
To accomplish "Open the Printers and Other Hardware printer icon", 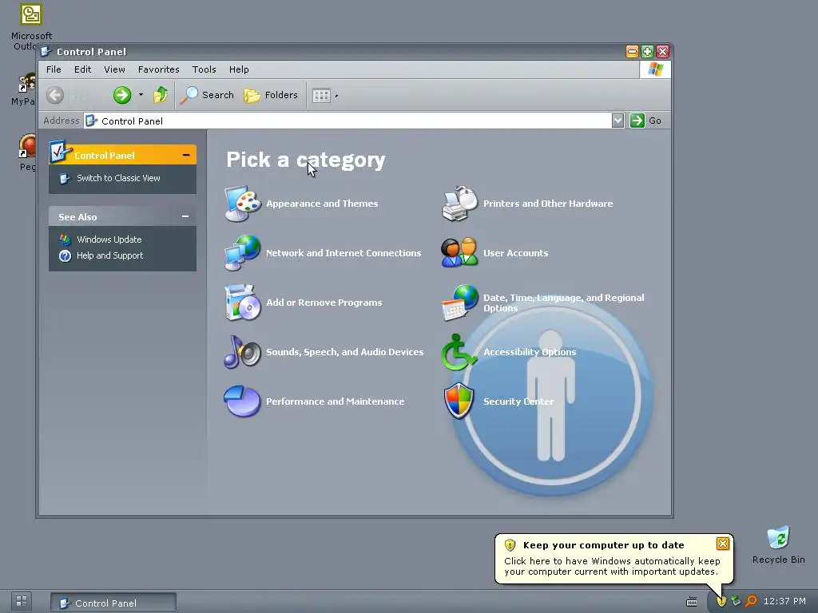I will pyautogui.click(x=459, y=204).
